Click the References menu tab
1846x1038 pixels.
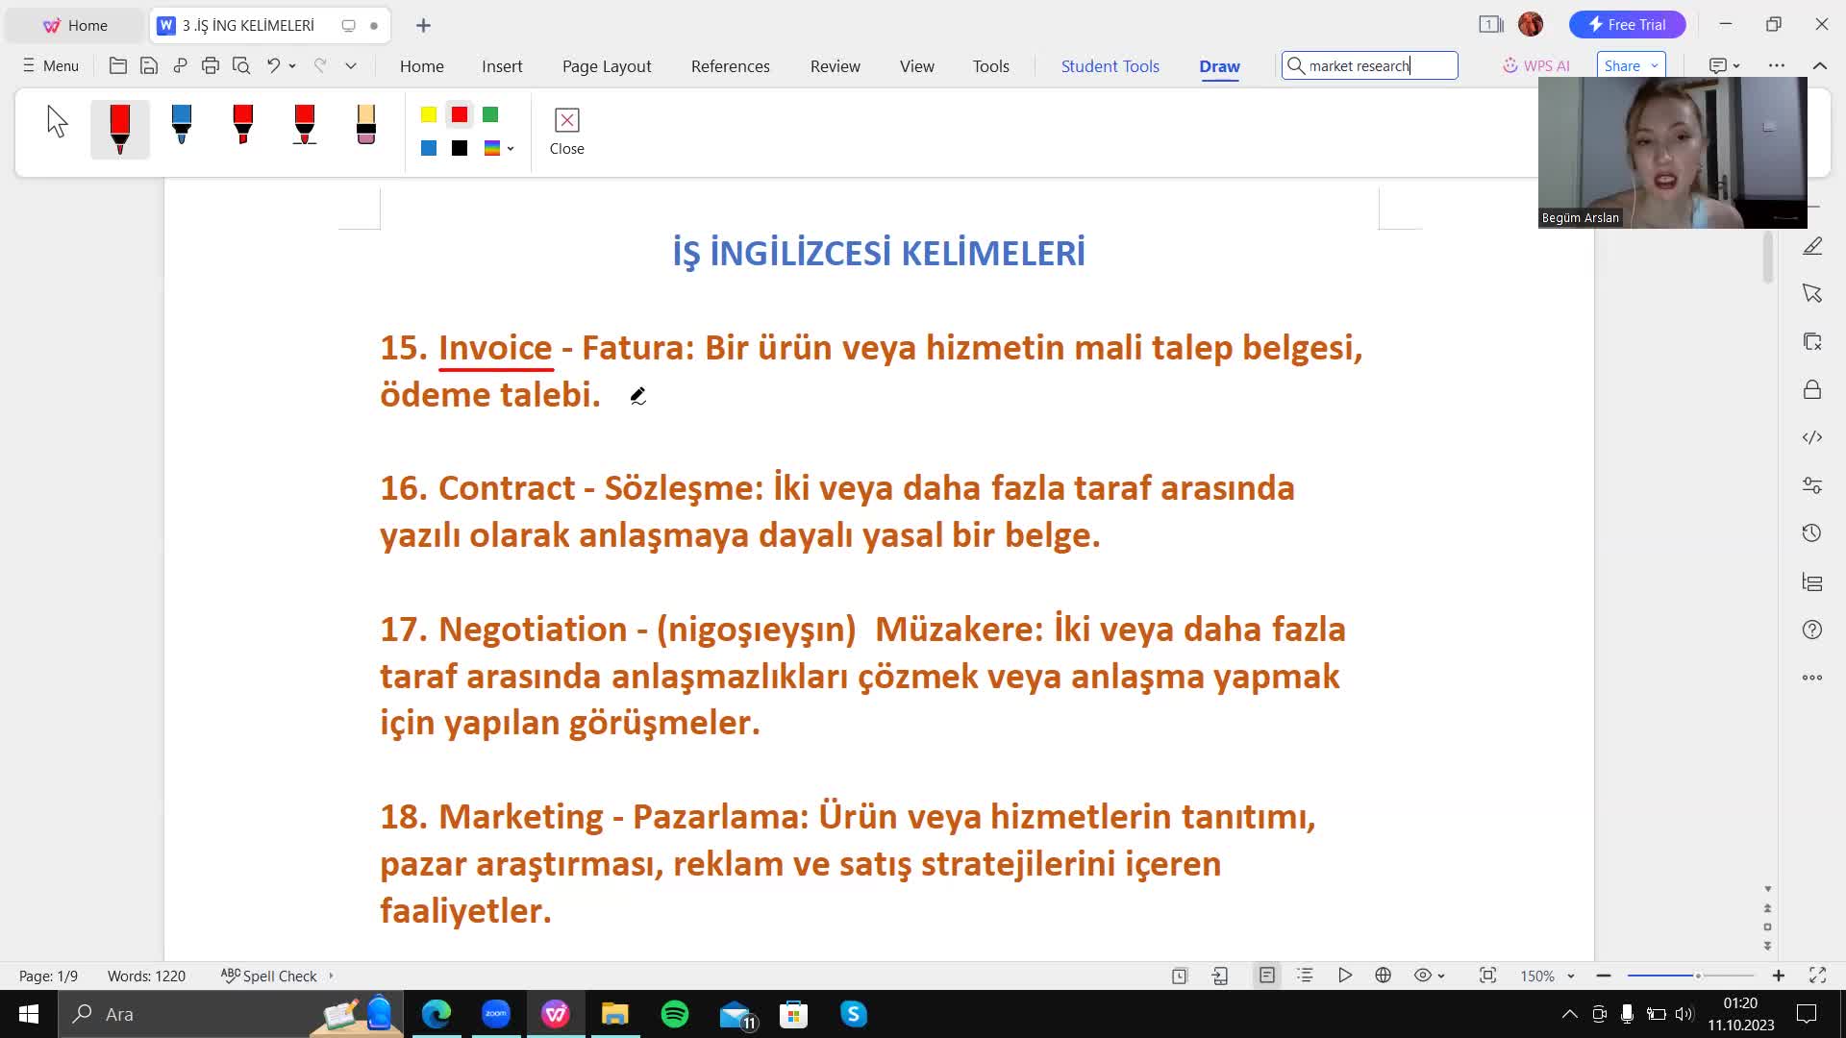point(731,66)
